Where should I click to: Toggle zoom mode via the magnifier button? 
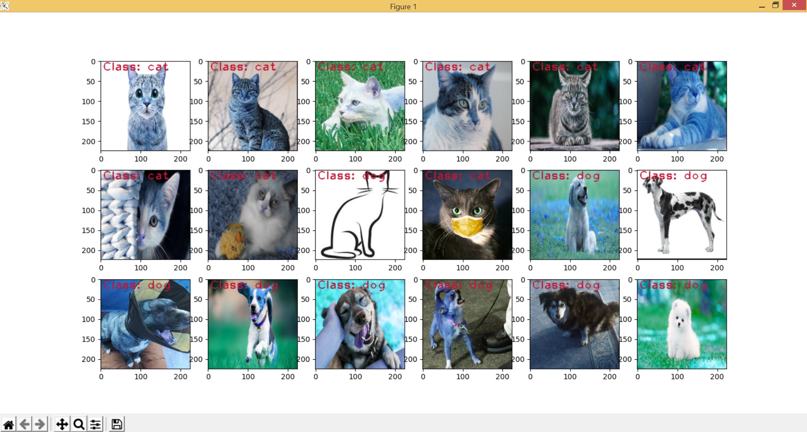tap(78, 424)
